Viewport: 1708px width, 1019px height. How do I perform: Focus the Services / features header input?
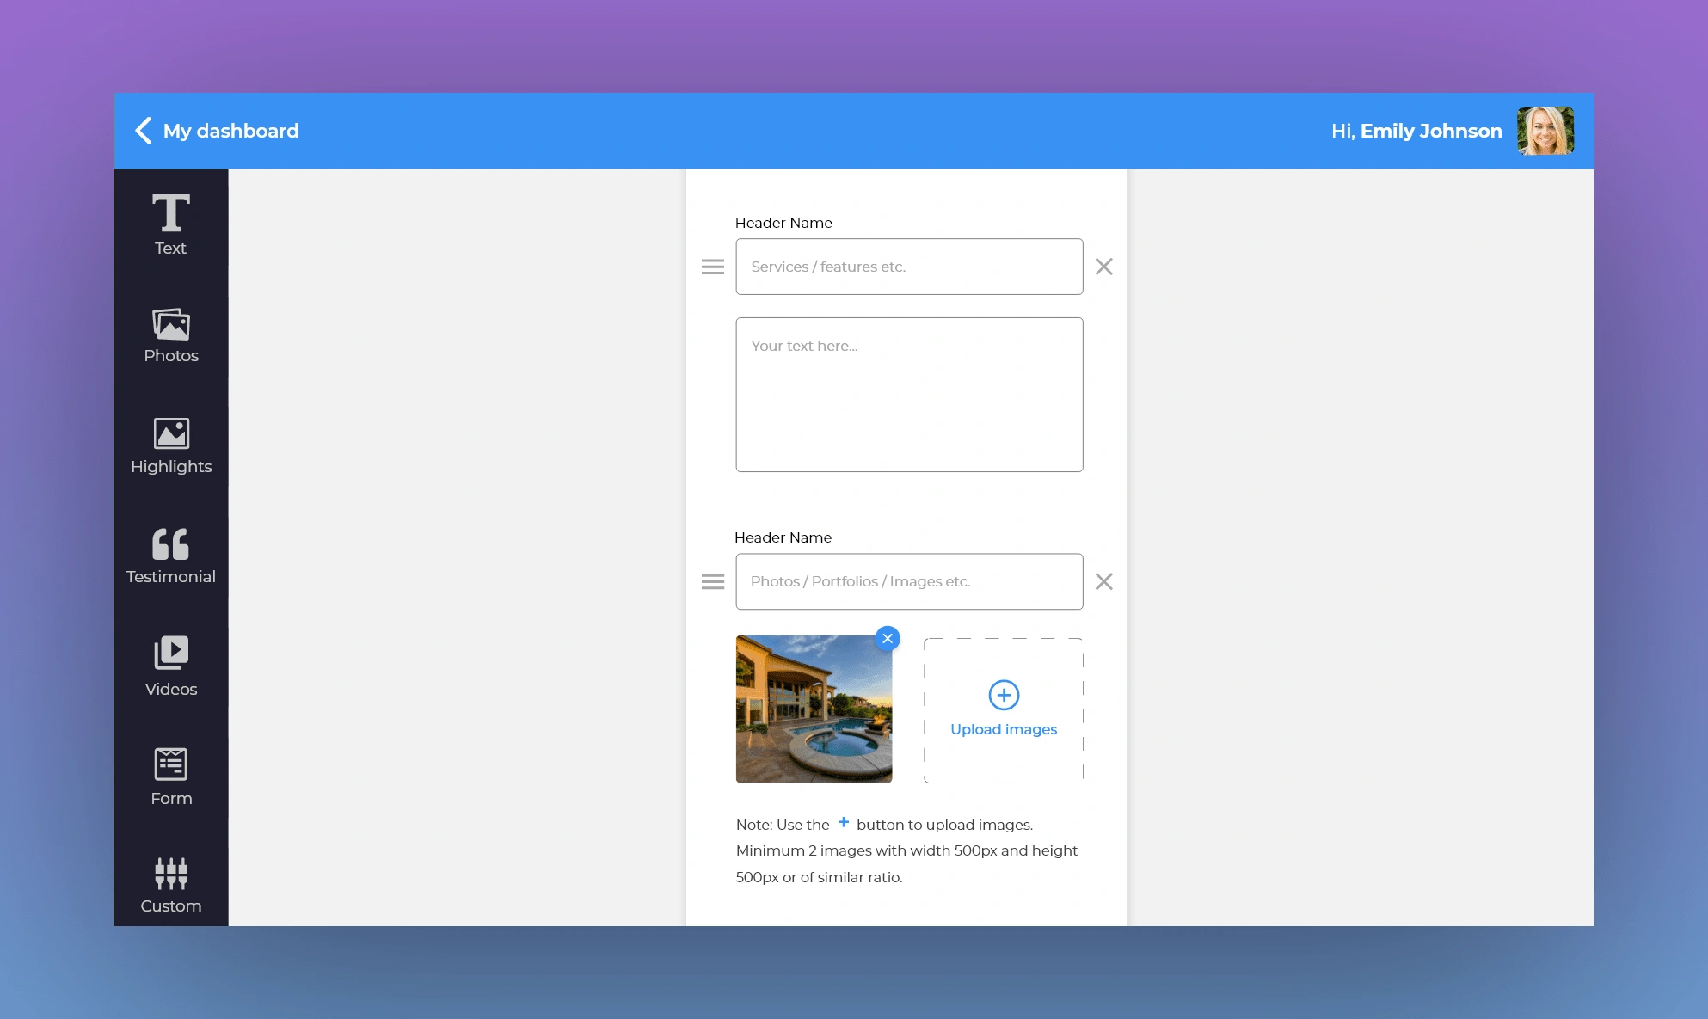[909, 267]
